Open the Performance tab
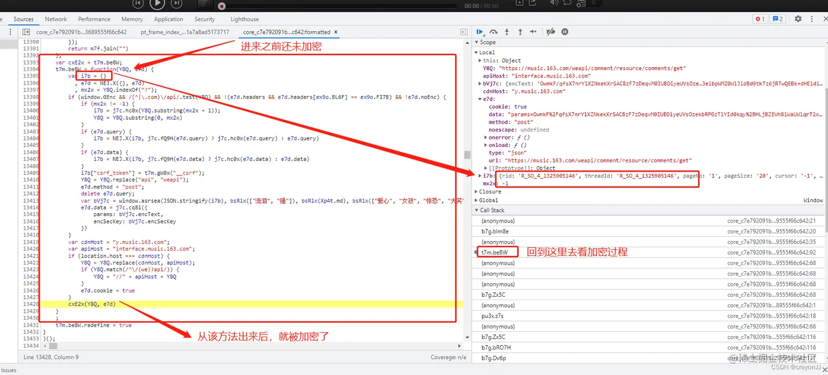This screenshot has width=828, height=375. (94, 19)
